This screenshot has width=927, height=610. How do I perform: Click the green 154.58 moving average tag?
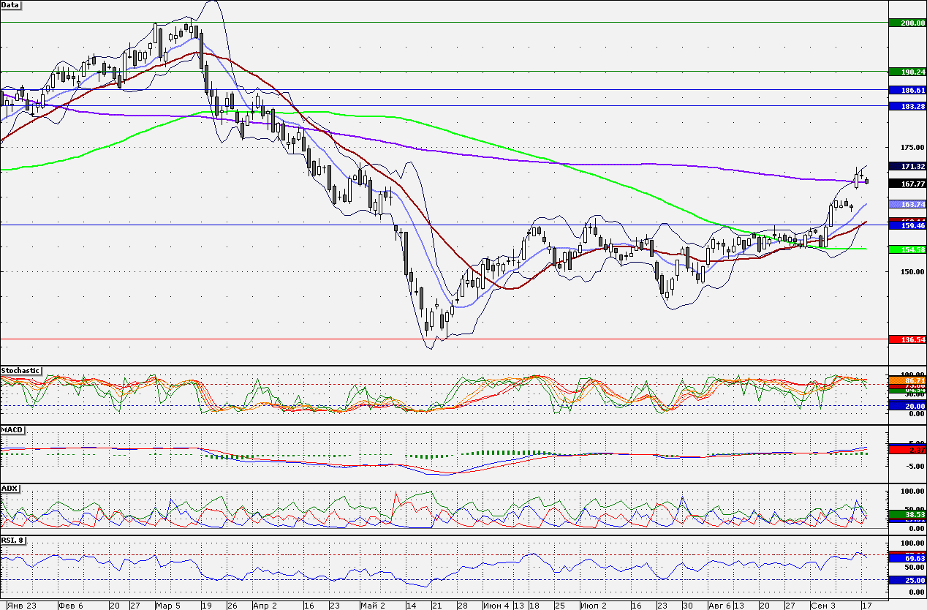click(907, 249)
